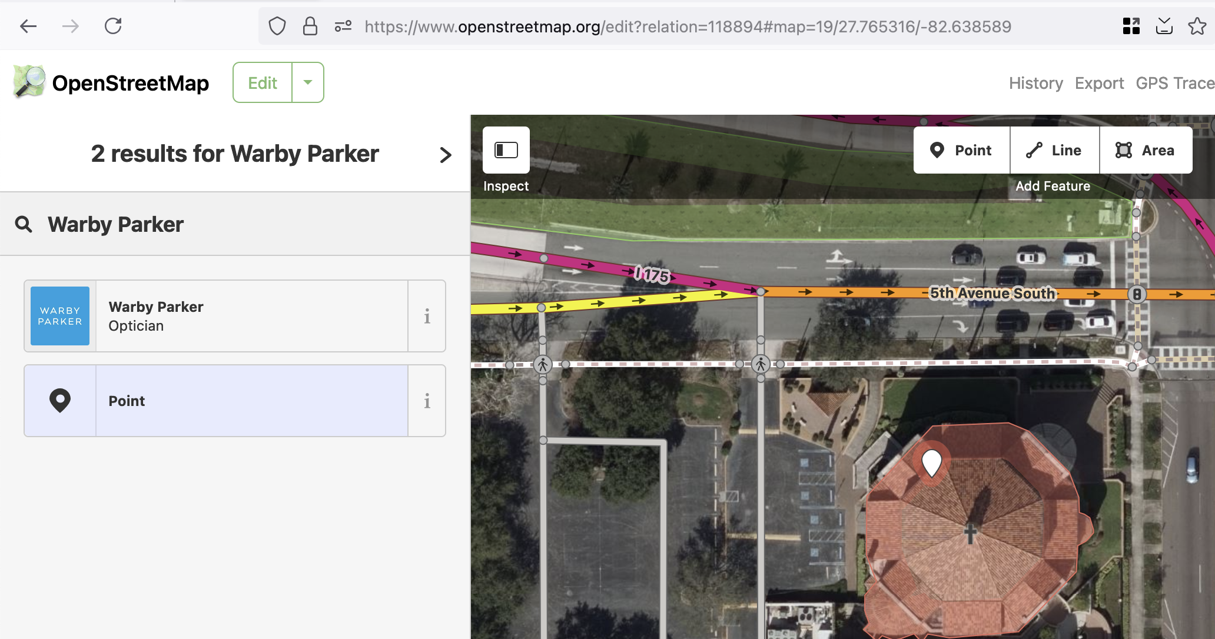Open site permissions icon in address bar
1215x639 pixels.
click(x=343, y=26)
